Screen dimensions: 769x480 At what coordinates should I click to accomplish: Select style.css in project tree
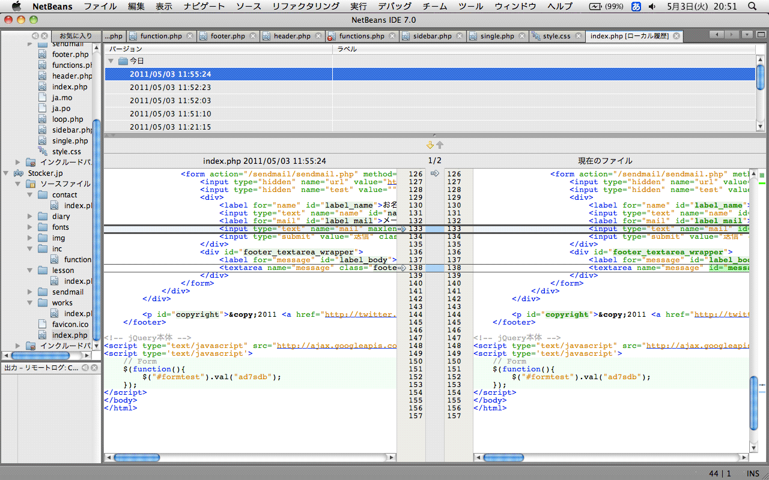click(x=66, y=152)
